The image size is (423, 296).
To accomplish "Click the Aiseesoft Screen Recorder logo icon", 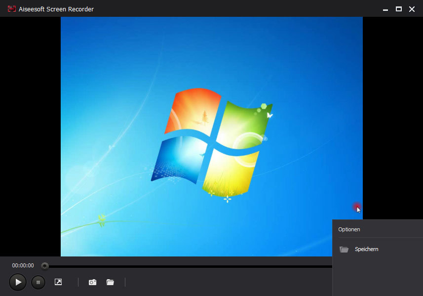I will click(x=12, y=9).
